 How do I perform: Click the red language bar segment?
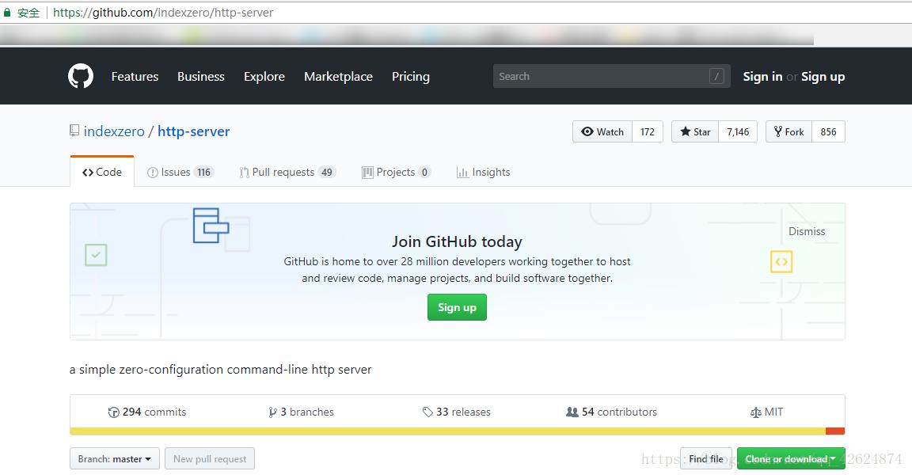coord(835,431)
